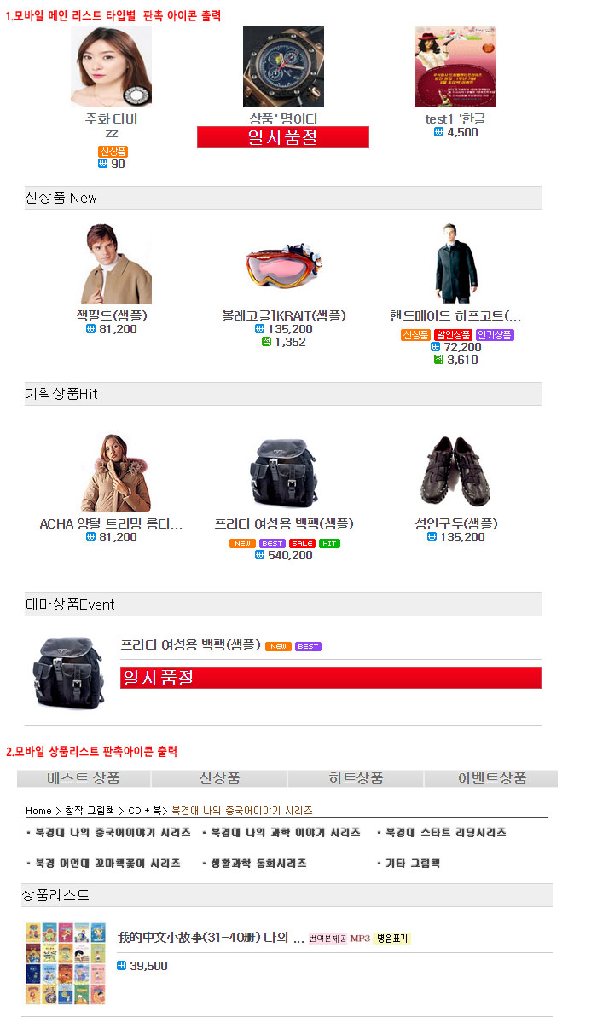
Task: Click the red 할인상품 badge under 핸드메이드 하프코트
Action: coord(453,335)
